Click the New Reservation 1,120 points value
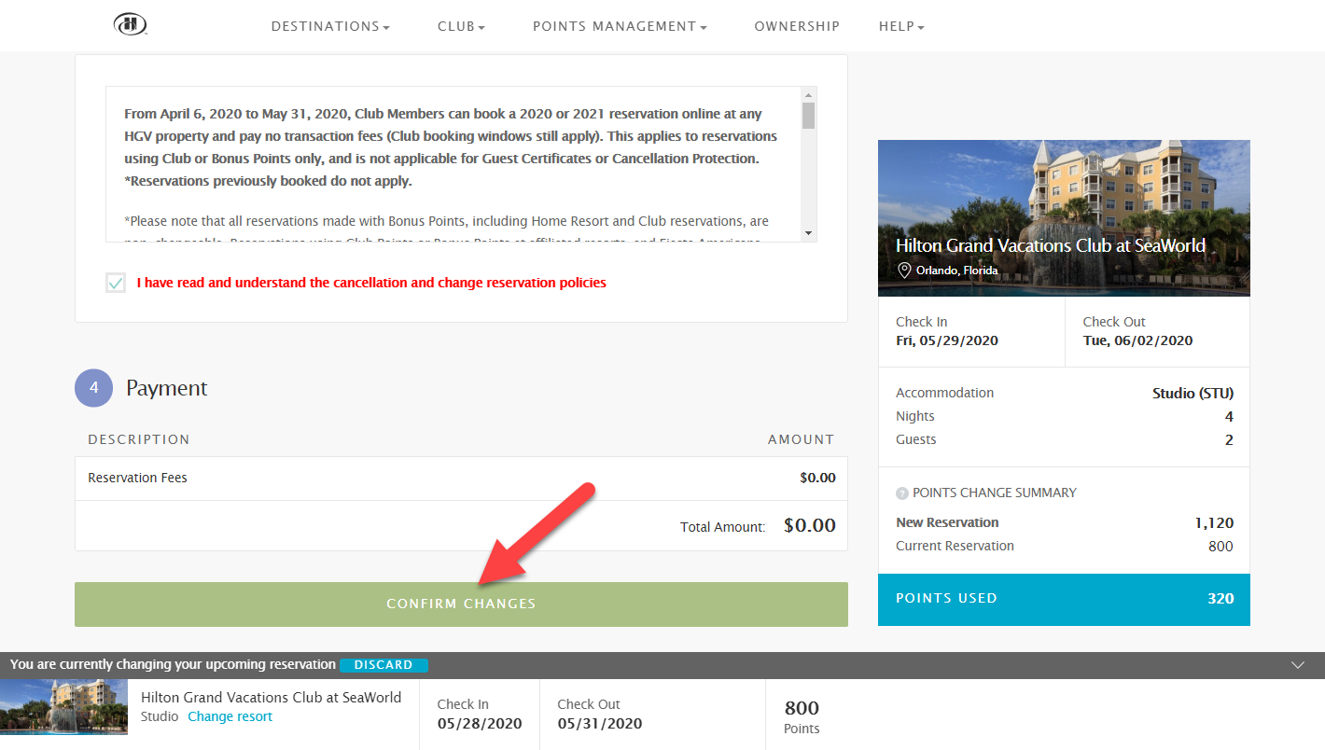This screenshot has width=1325, height=750. coord(1214,523)
